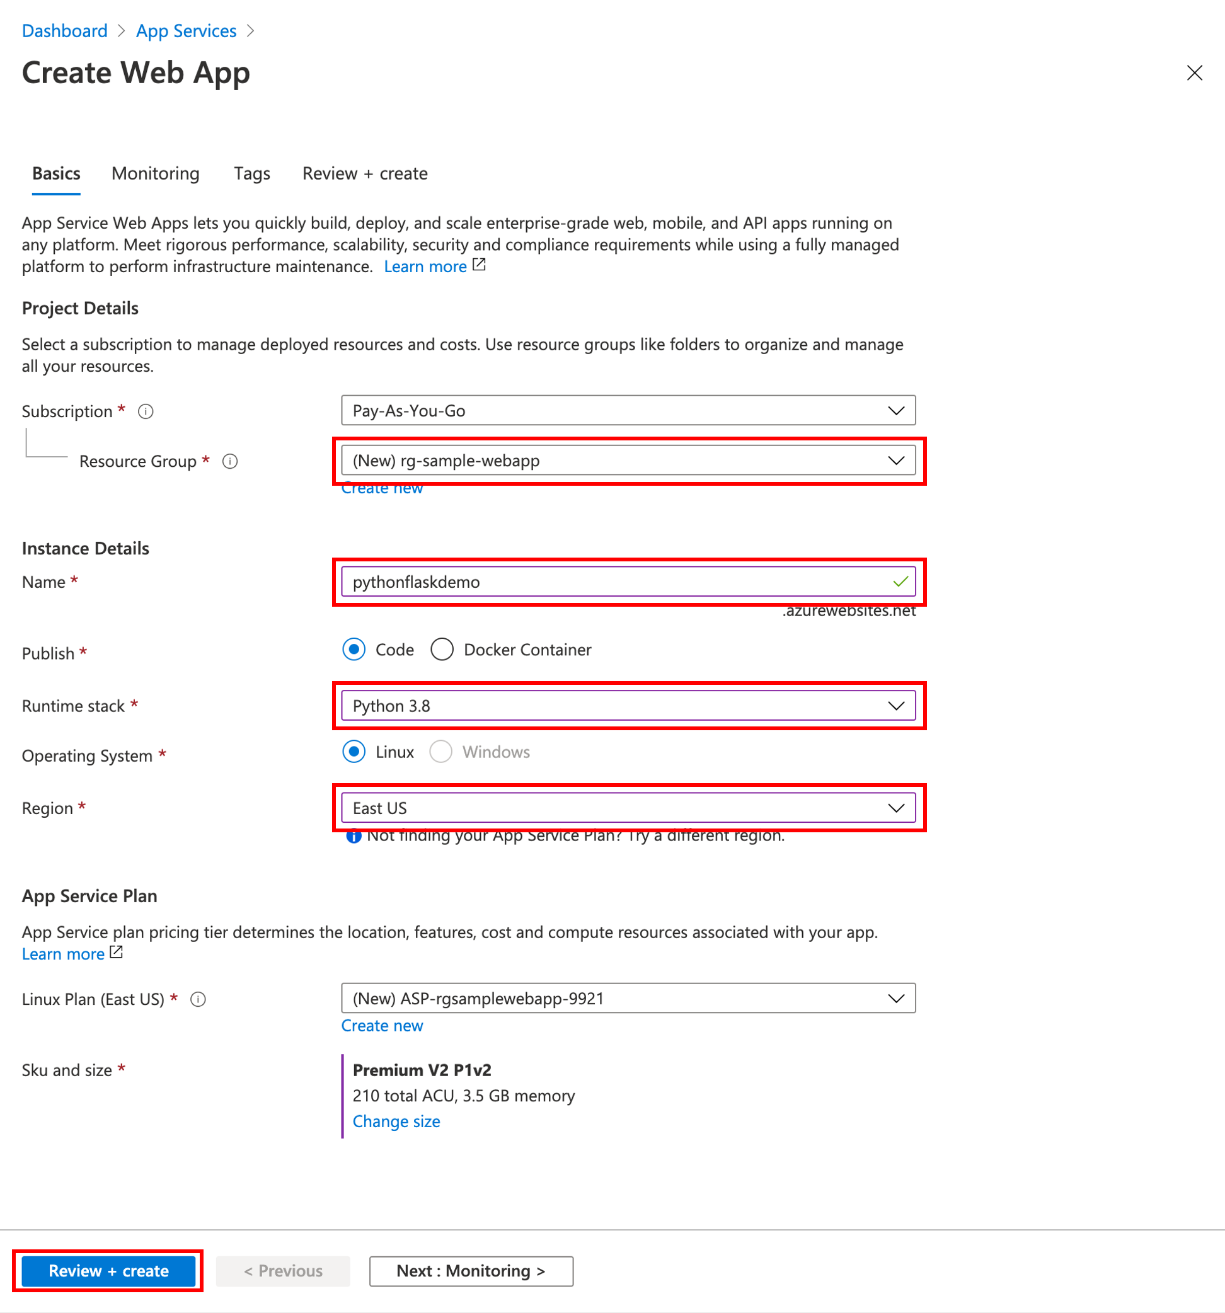Expand the Region East US dropdown
Screen dimensions: 1225x1313
coord(628,808)
